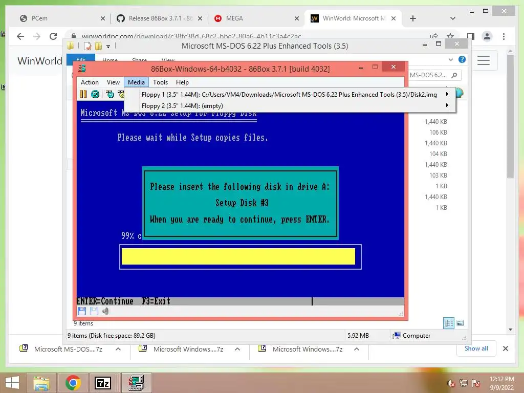Click the Ctrl+Alt+Del icon in 86Box toolbar
524x393 pixels.
point(110,94)
